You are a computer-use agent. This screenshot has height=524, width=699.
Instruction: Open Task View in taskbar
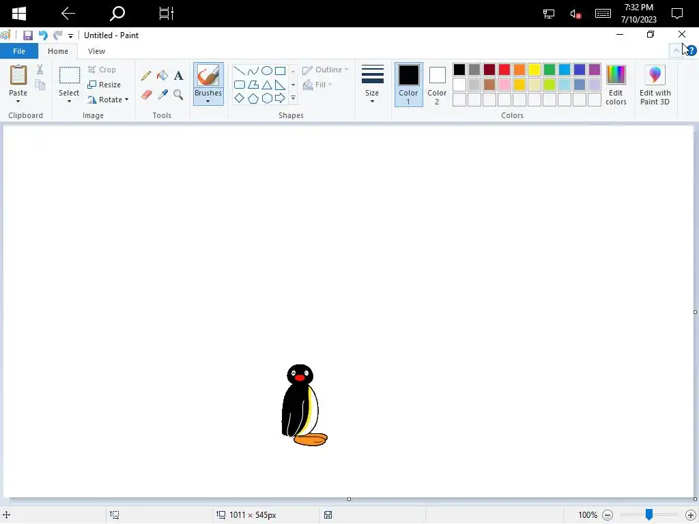coord(167,14)
